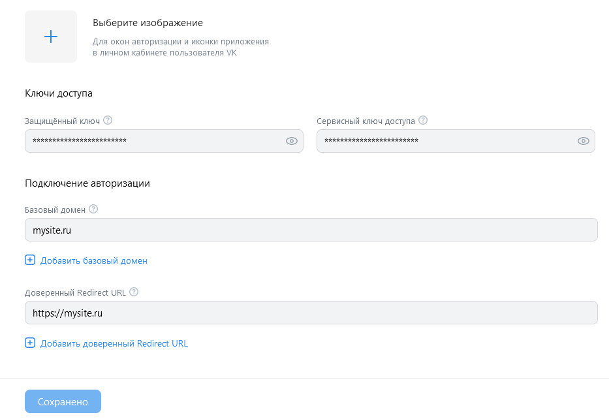
Task: Click the plus icon beside Добавить доверенный Redirect URL
Action: point(30,343)
